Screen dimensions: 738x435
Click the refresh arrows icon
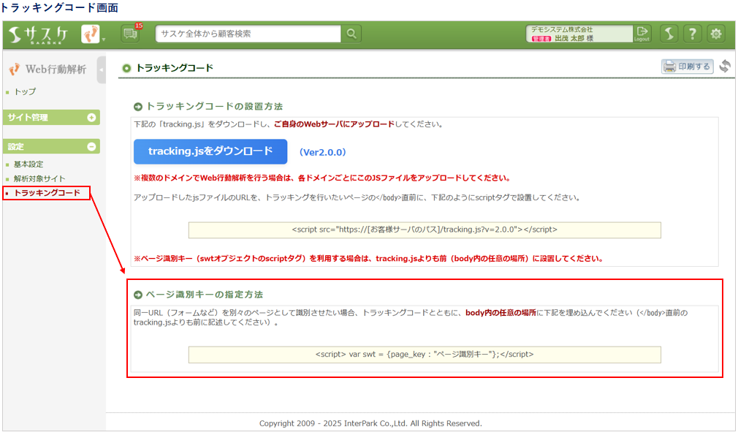coord(725,66)
